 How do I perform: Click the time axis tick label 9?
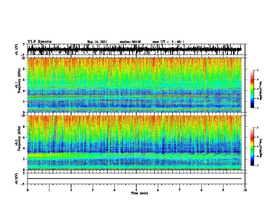click(223, 190)
